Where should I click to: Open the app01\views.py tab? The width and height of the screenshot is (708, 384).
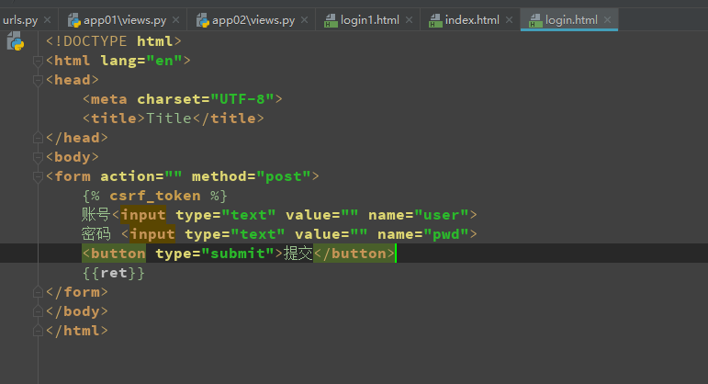point(125,20)
